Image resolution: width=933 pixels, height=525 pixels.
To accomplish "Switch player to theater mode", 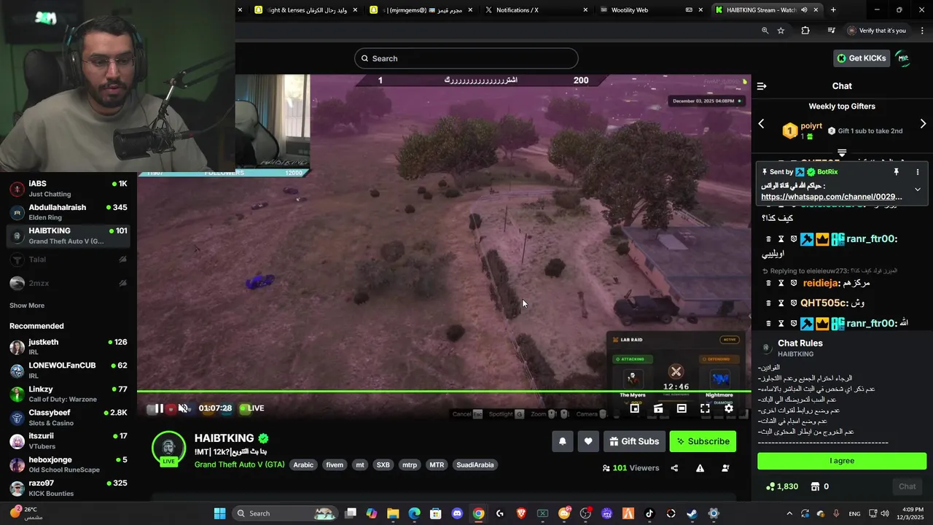I will (x=682, y=408).
